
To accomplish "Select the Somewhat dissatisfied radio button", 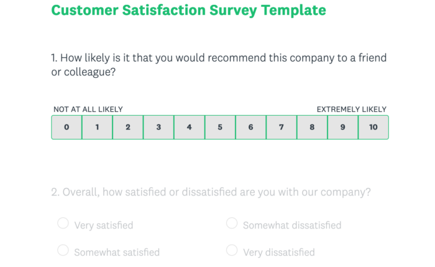I will [232, 223].
